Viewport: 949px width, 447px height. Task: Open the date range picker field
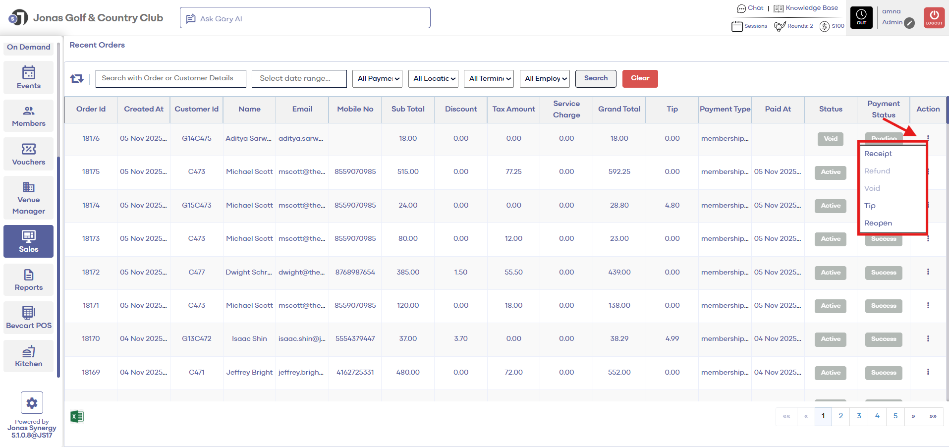[299, 78]
